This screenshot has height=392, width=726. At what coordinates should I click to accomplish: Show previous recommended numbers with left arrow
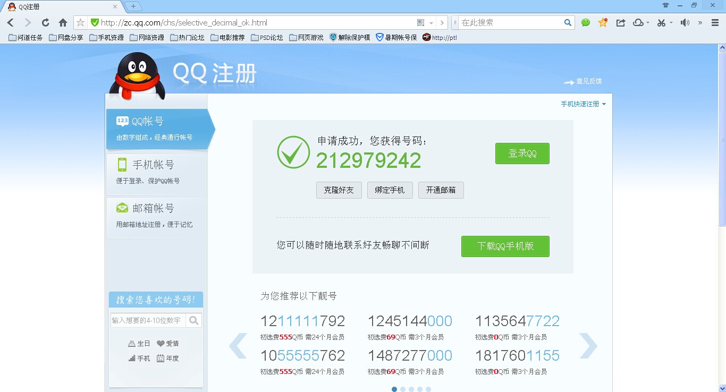[x=238, y=346]
